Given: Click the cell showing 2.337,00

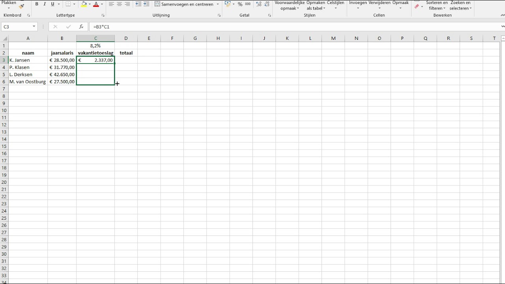Looking at the screenshot, I should tap(95, 60).
